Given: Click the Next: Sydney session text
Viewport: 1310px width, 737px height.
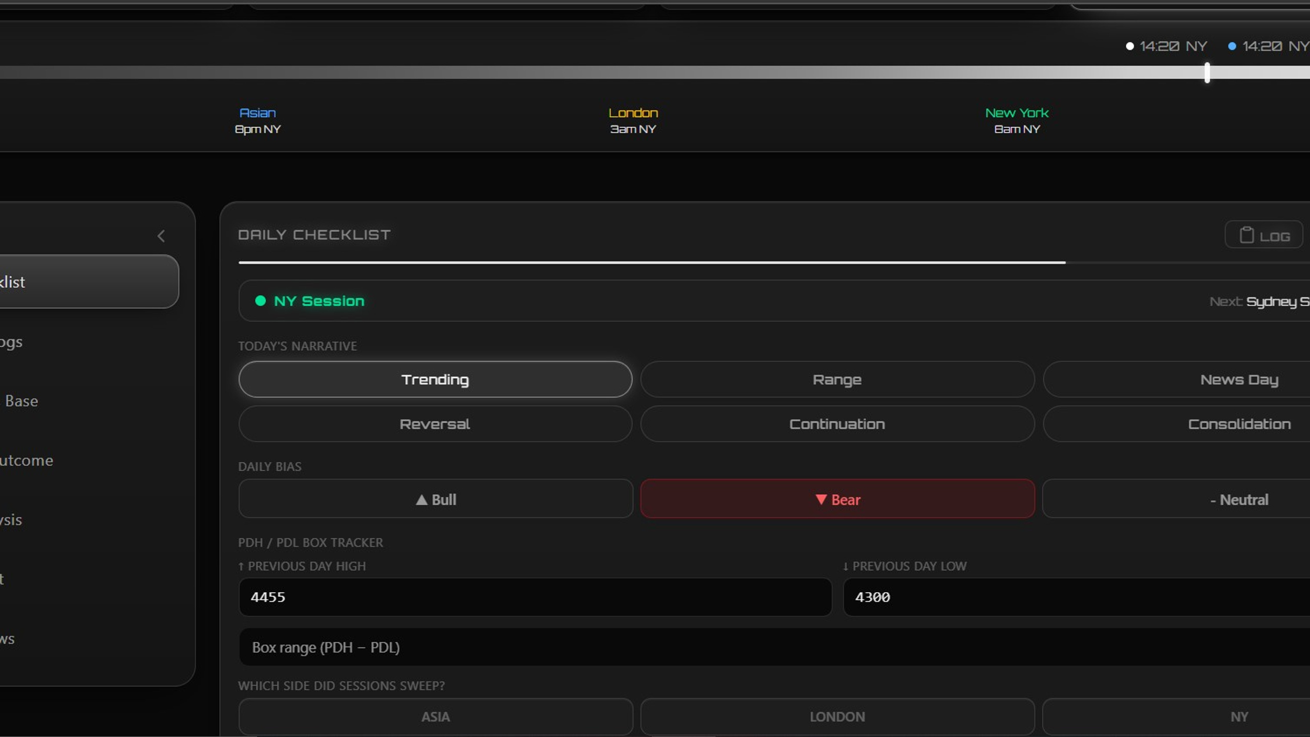Looking at the screenshot, I should point(1259,301).
